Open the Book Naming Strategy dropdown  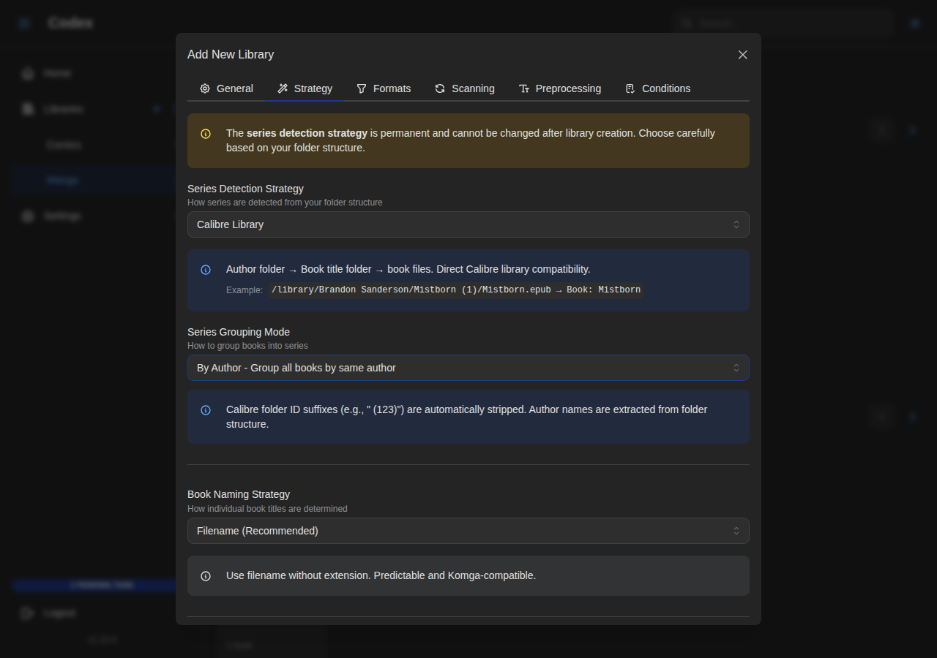click(x=468, y=531)
